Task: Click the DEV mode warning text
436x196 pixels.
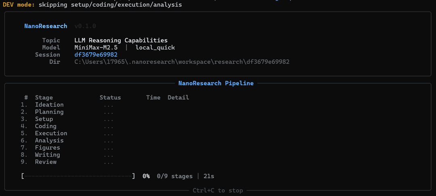Action: click(92, 5)
